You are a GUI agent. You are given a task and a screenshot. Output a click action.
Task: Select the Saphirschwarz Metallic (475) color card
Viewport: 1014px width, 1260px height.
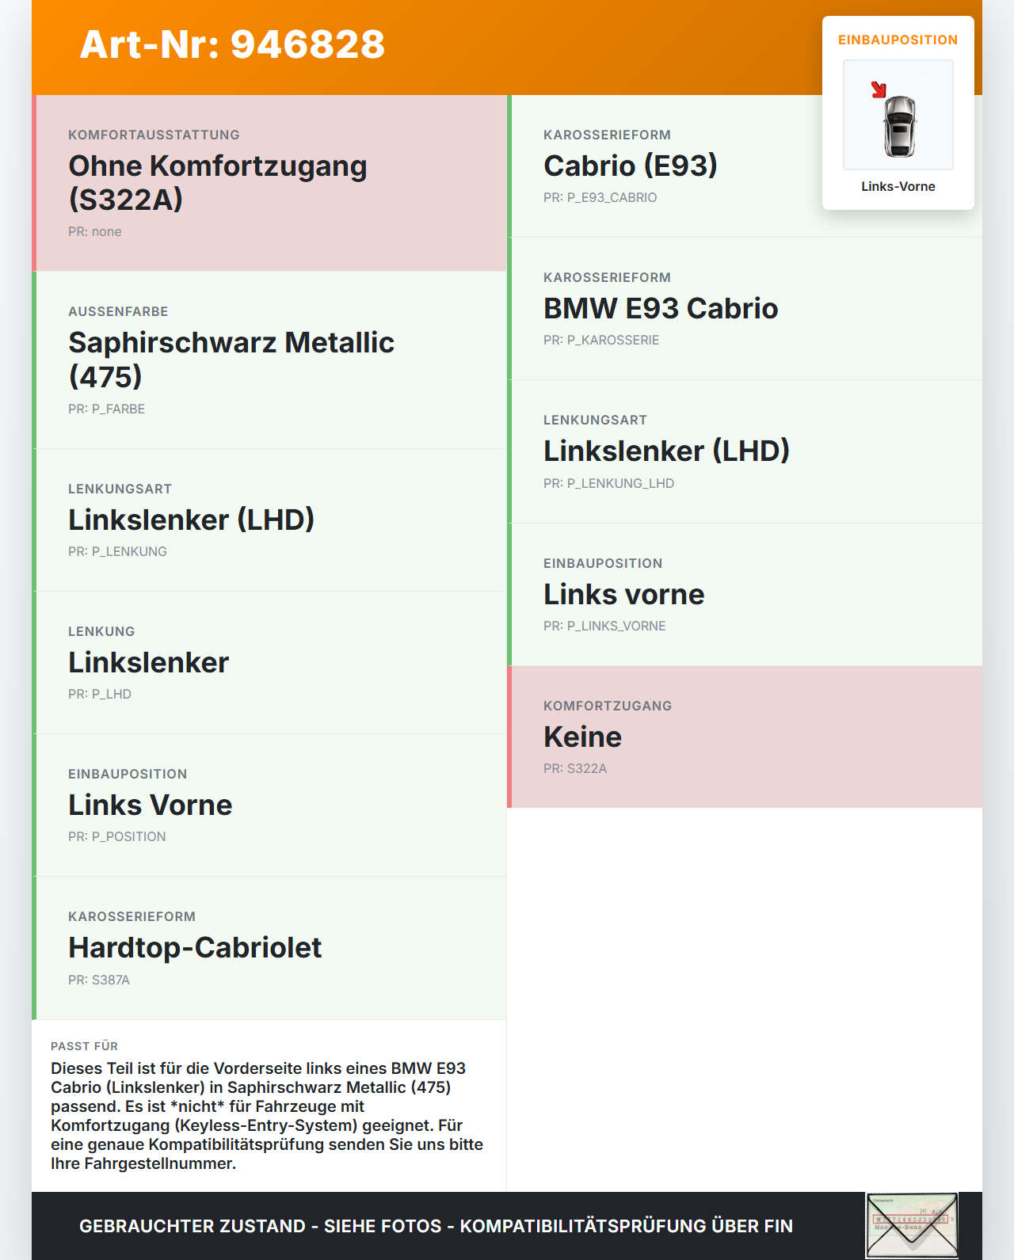[x=269, y=360]
